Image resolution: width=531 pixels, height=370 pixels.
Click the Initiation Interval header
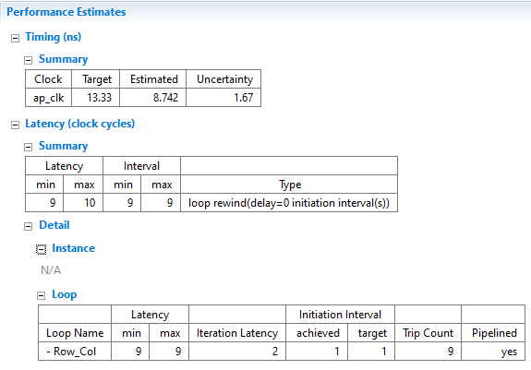pyautogui.click(x=341, y=315)
